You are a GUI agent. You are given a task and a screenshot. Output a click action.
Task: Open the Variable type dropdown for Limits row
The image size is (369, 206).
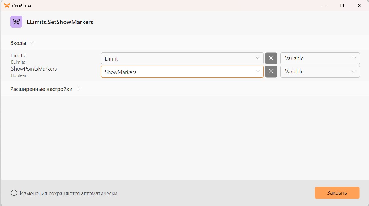click(x=320, y=58)
